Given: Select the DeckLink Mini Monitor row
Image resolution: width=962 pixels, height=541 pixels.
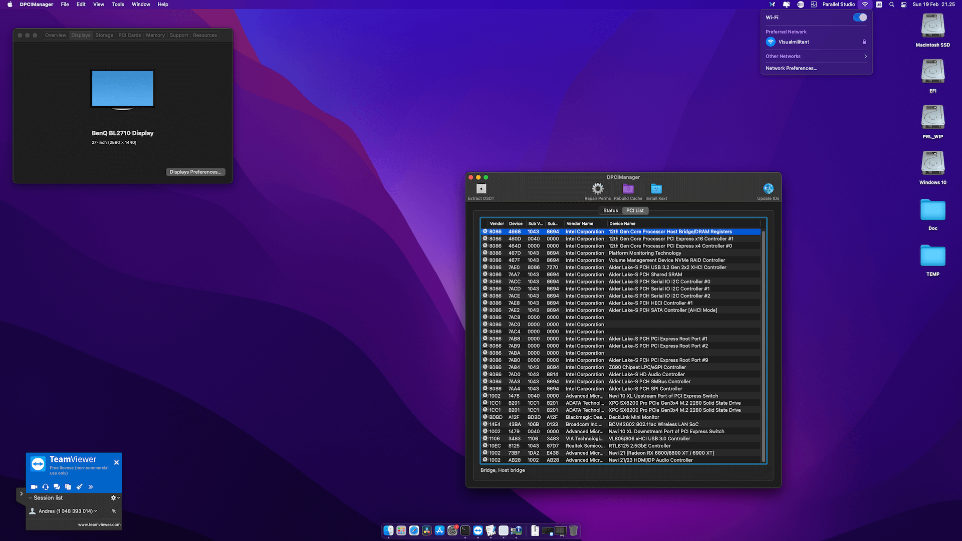Looking at the screenshot, I should pyautogui.click(x=620, y=417).
